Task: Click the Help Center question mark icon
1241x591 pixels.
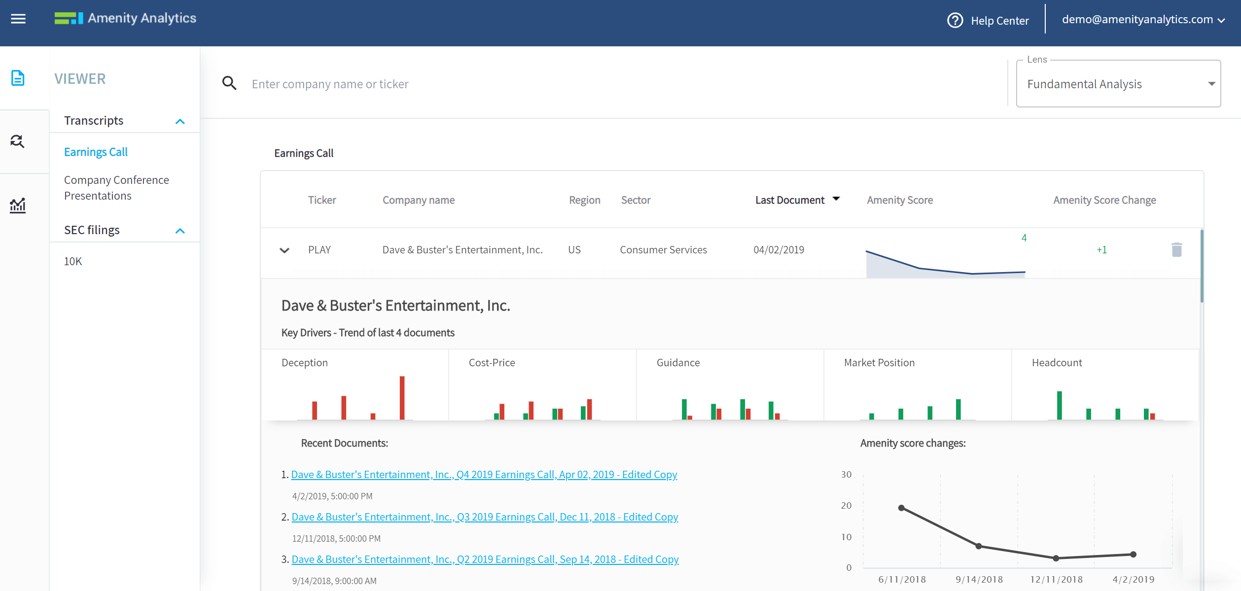Action: click(x=956, y=18)
